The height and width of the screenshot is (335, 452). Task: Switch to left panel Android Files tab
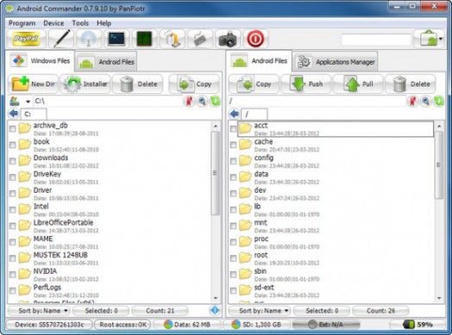[106, 62]
